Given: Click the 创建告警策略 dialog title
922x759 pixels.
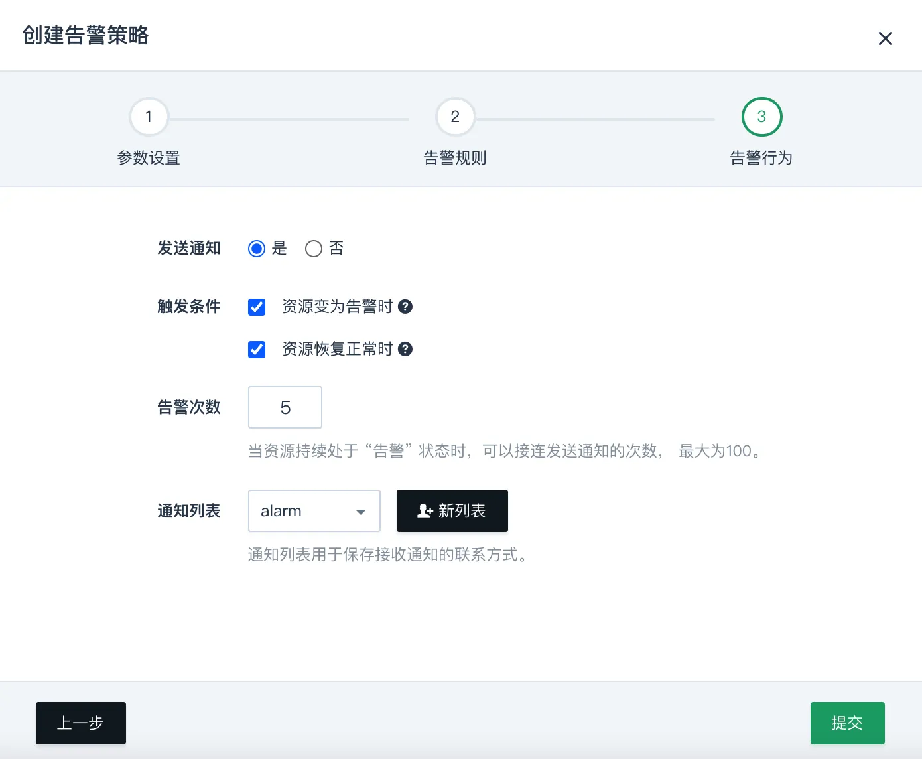Looking at the screenshot, I should (x=86, y=35).
